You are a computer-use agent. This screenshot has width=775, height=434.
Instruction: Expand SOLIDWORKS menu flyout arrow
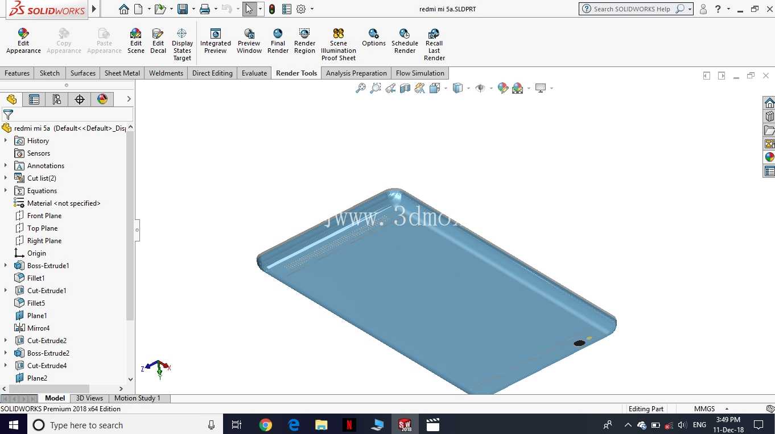(x=94, y=9)
